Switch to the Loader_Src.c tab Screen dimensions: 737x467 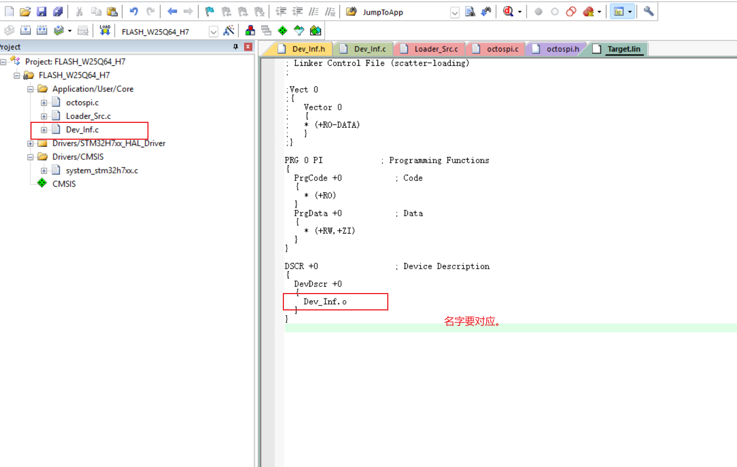coord(430,49)
